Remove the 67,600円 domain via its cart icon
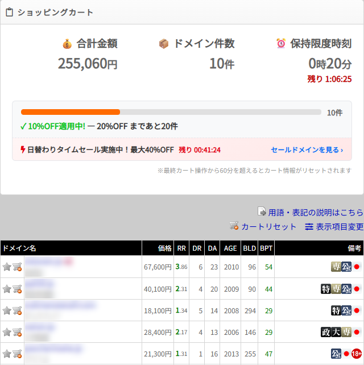Viewport: 364px width, 365px height. pos(17,267)
